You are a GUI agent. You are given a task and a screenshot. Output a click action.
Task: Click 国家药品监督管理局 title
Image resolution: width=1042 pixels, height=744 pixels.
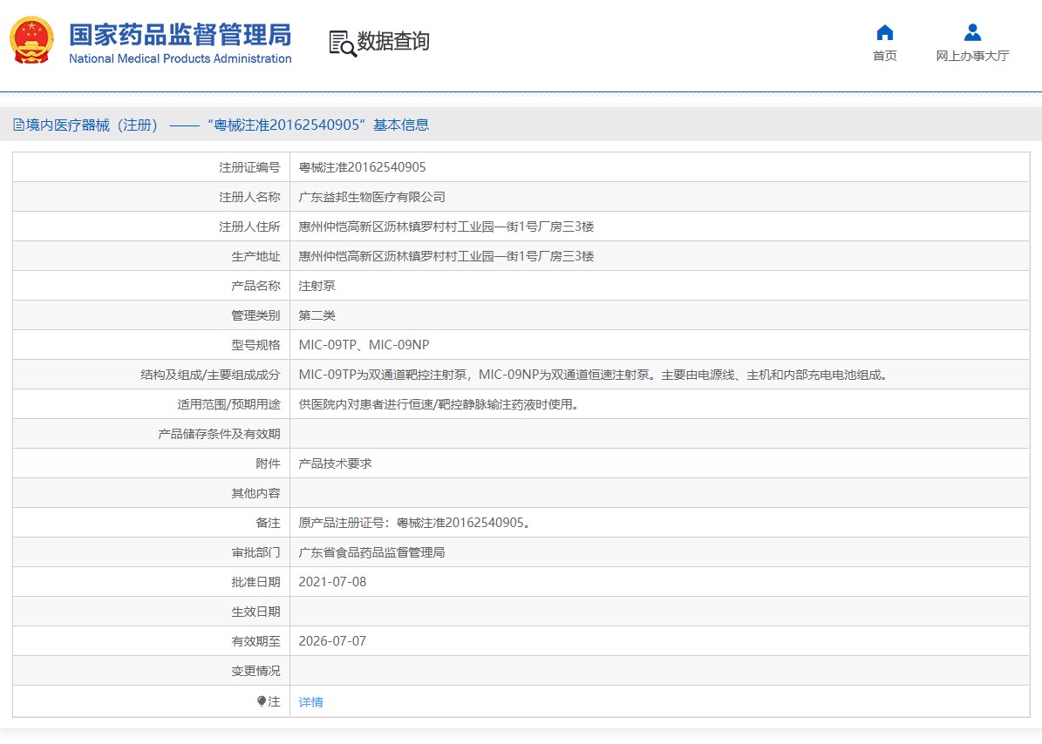[x=180, y=35]
